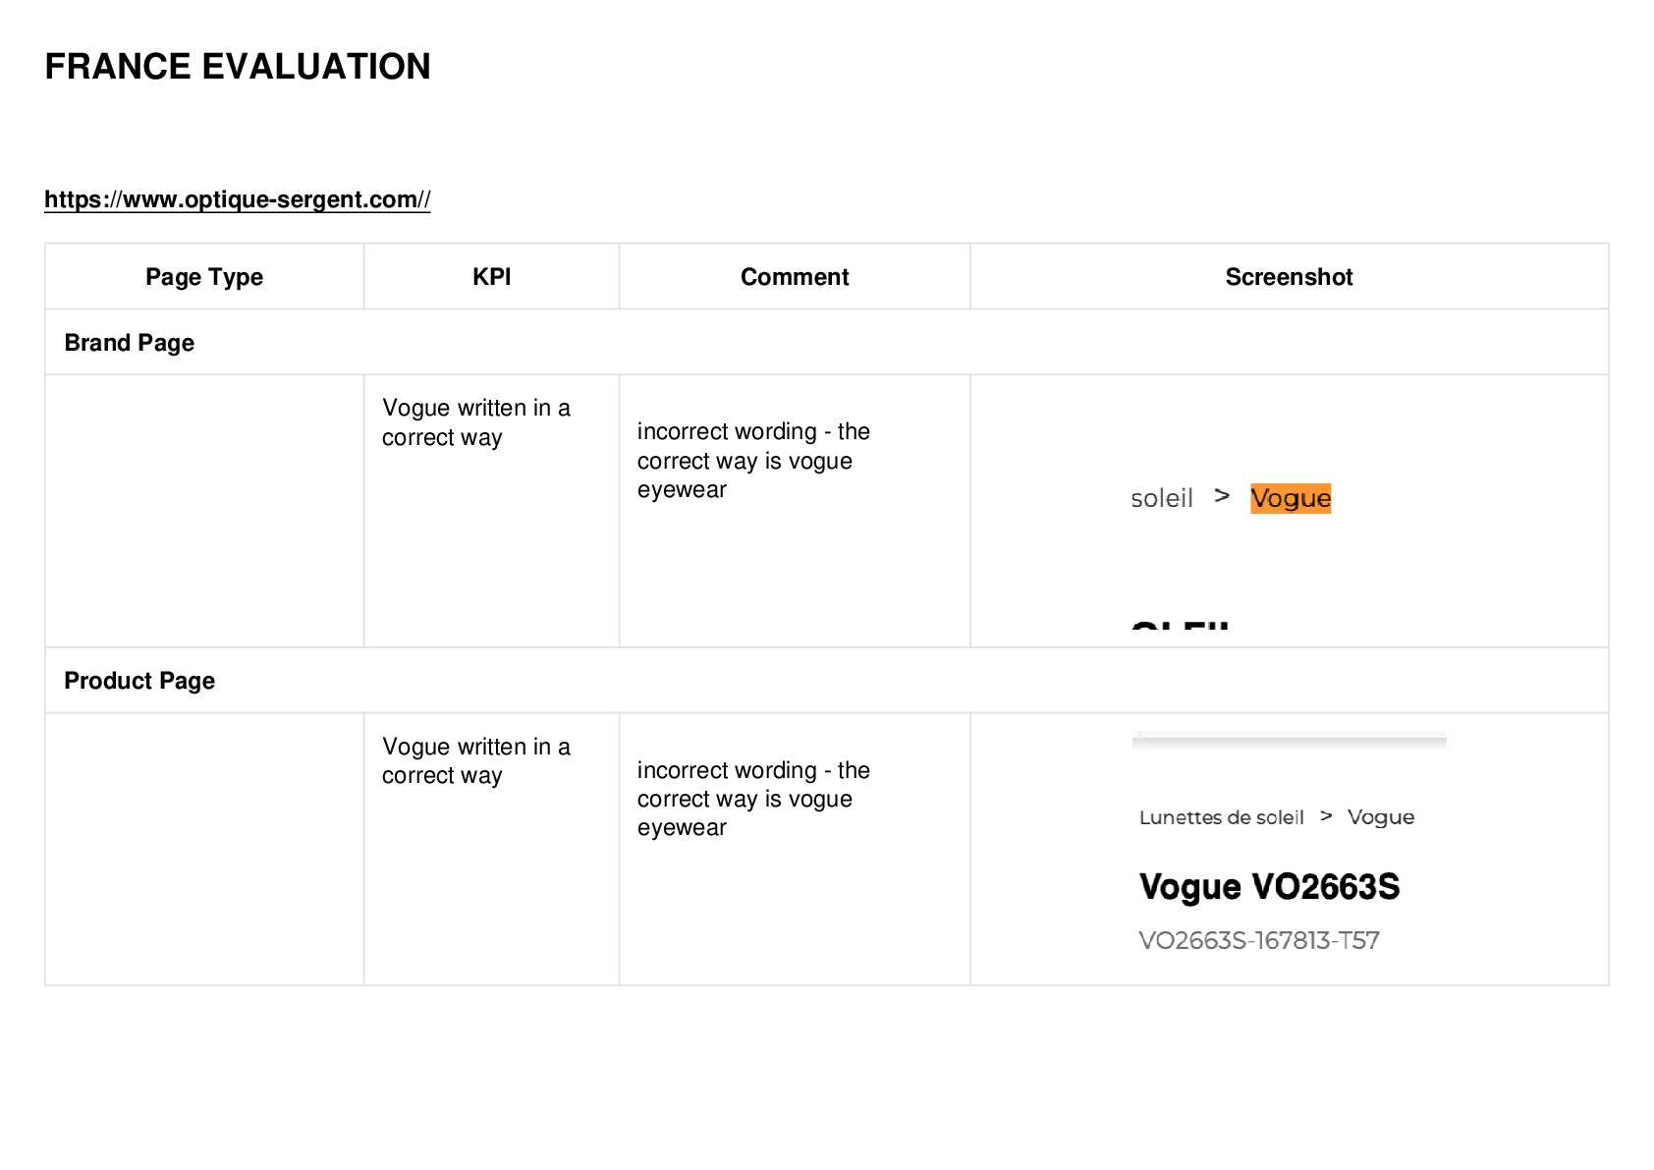
Task: Click the Product Page KPI cell text
Action: point(476,760)
